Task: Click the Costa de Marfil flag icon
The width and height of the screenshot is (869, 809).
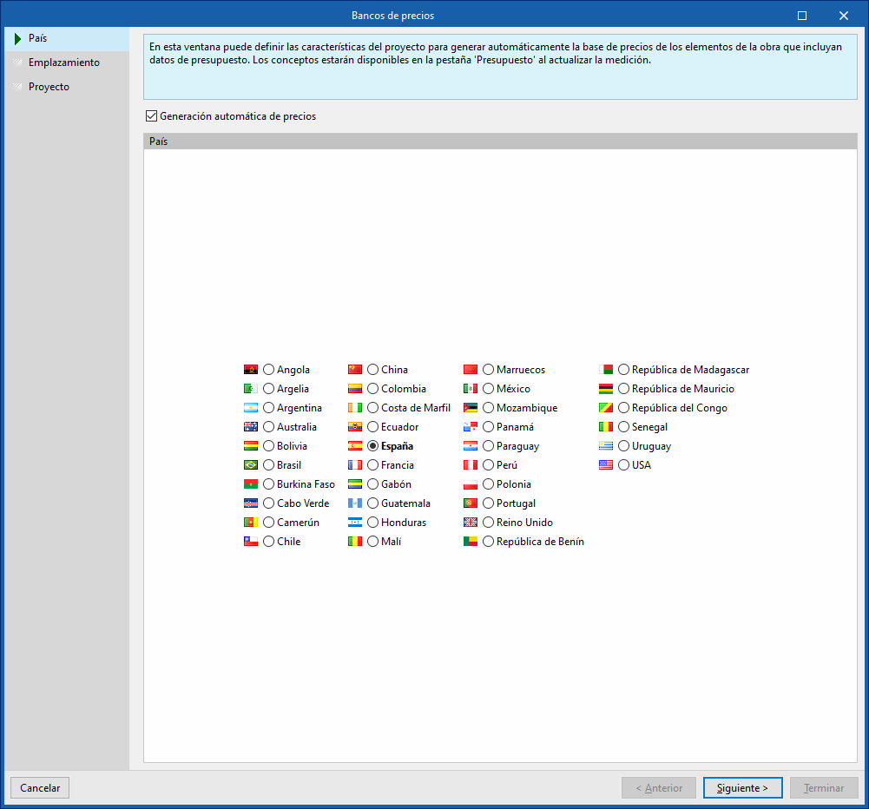Action: click(355, 408)
